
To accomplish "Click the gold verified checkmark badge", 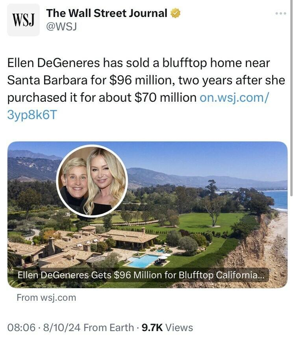I will 175,13.
